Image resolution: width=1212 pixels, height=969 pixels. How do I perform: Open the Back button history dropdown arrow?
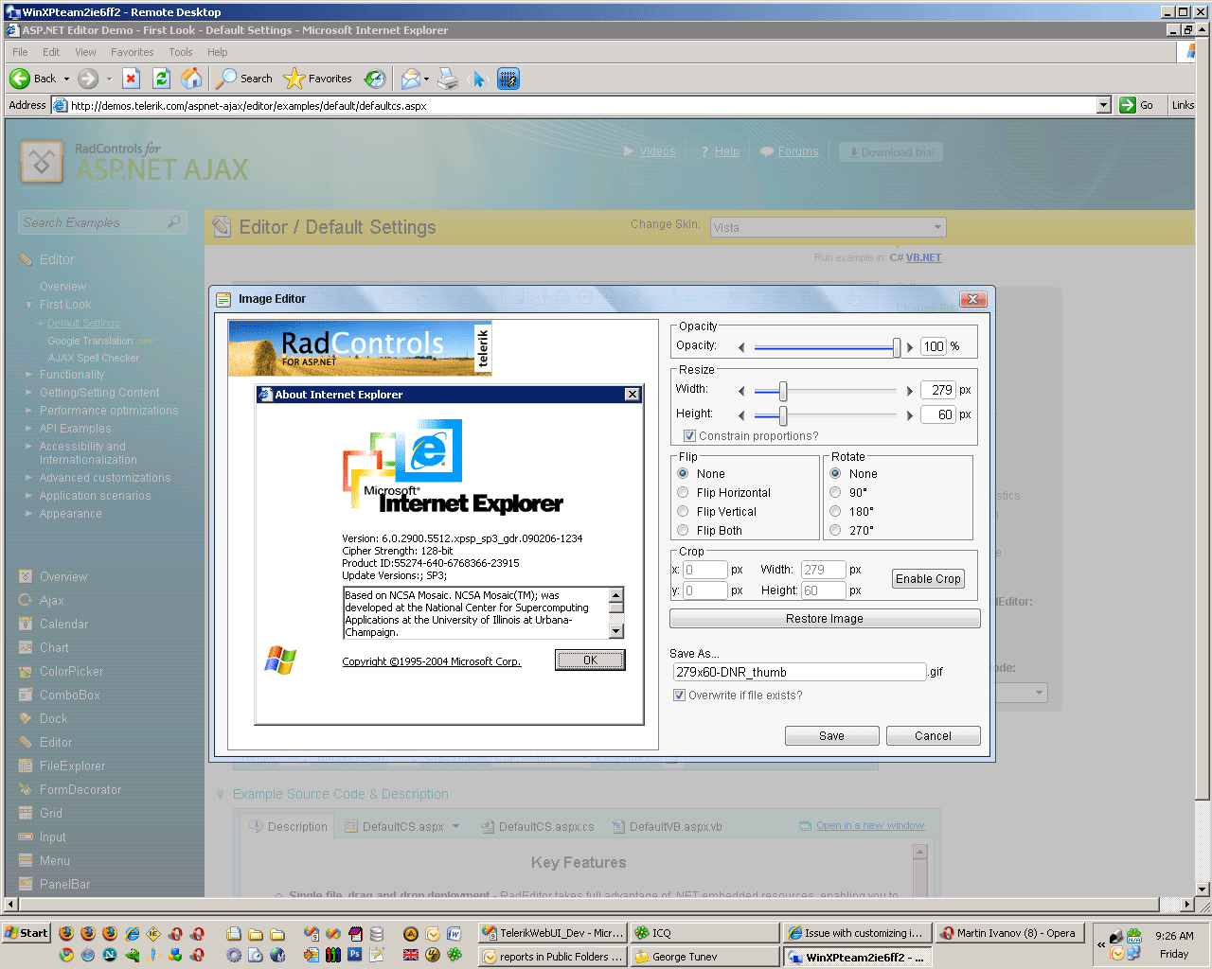pyautogui.click(x=66, y=79)
